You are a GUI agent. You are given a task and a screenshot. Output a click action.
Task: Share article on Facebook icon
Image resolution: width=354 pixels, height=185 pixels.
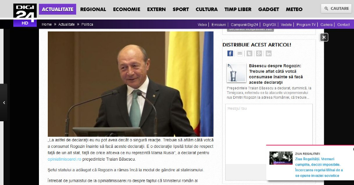click(x=230, y=54)
